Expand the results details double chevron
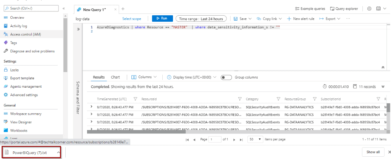 pyautogui.click(x=383, y=87)
